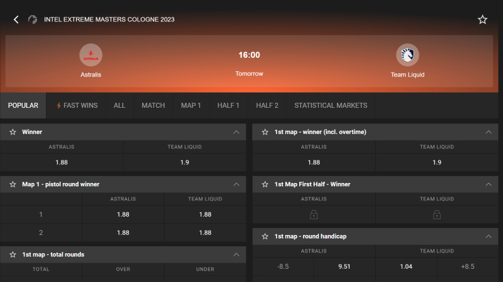Star the 1st map round handicap market
The width and height of the screenshot is (503, 282).
[265, 236]
